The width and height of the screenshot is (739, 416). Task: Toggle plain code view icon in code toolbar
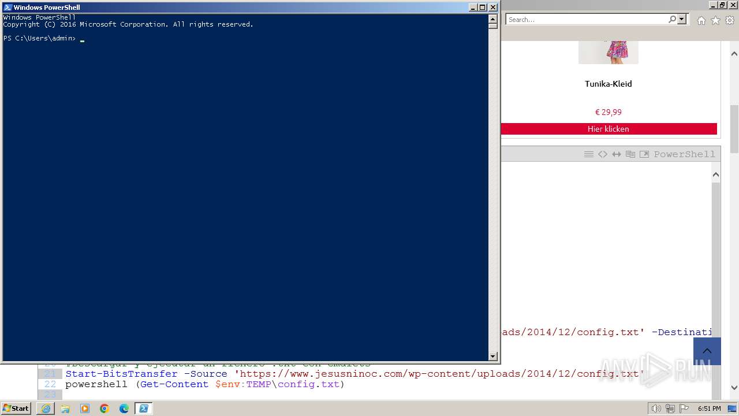click(x=603, y=154)
